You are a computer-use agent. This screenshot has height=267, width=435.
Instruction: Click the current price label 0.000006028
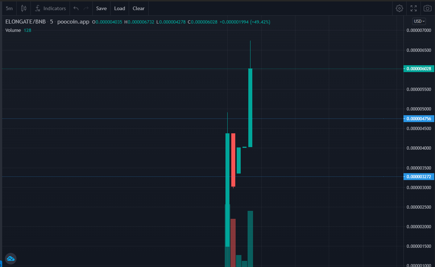(x=419, y=68)
